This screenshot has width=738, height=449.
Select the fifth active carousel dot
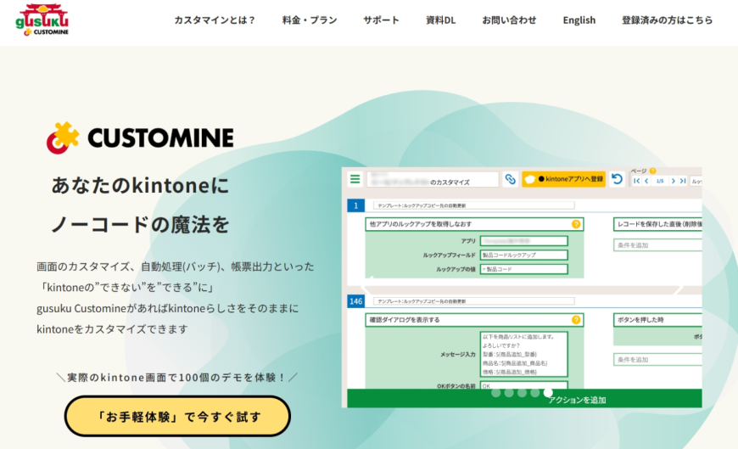click(x=548, y=392)
